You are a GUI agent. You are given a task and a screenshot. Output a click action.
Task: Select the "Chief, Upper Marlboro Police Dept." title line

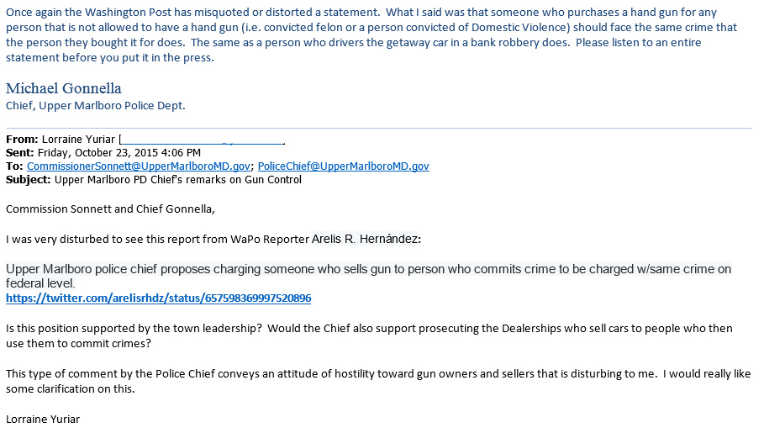(x=96, y=106)
